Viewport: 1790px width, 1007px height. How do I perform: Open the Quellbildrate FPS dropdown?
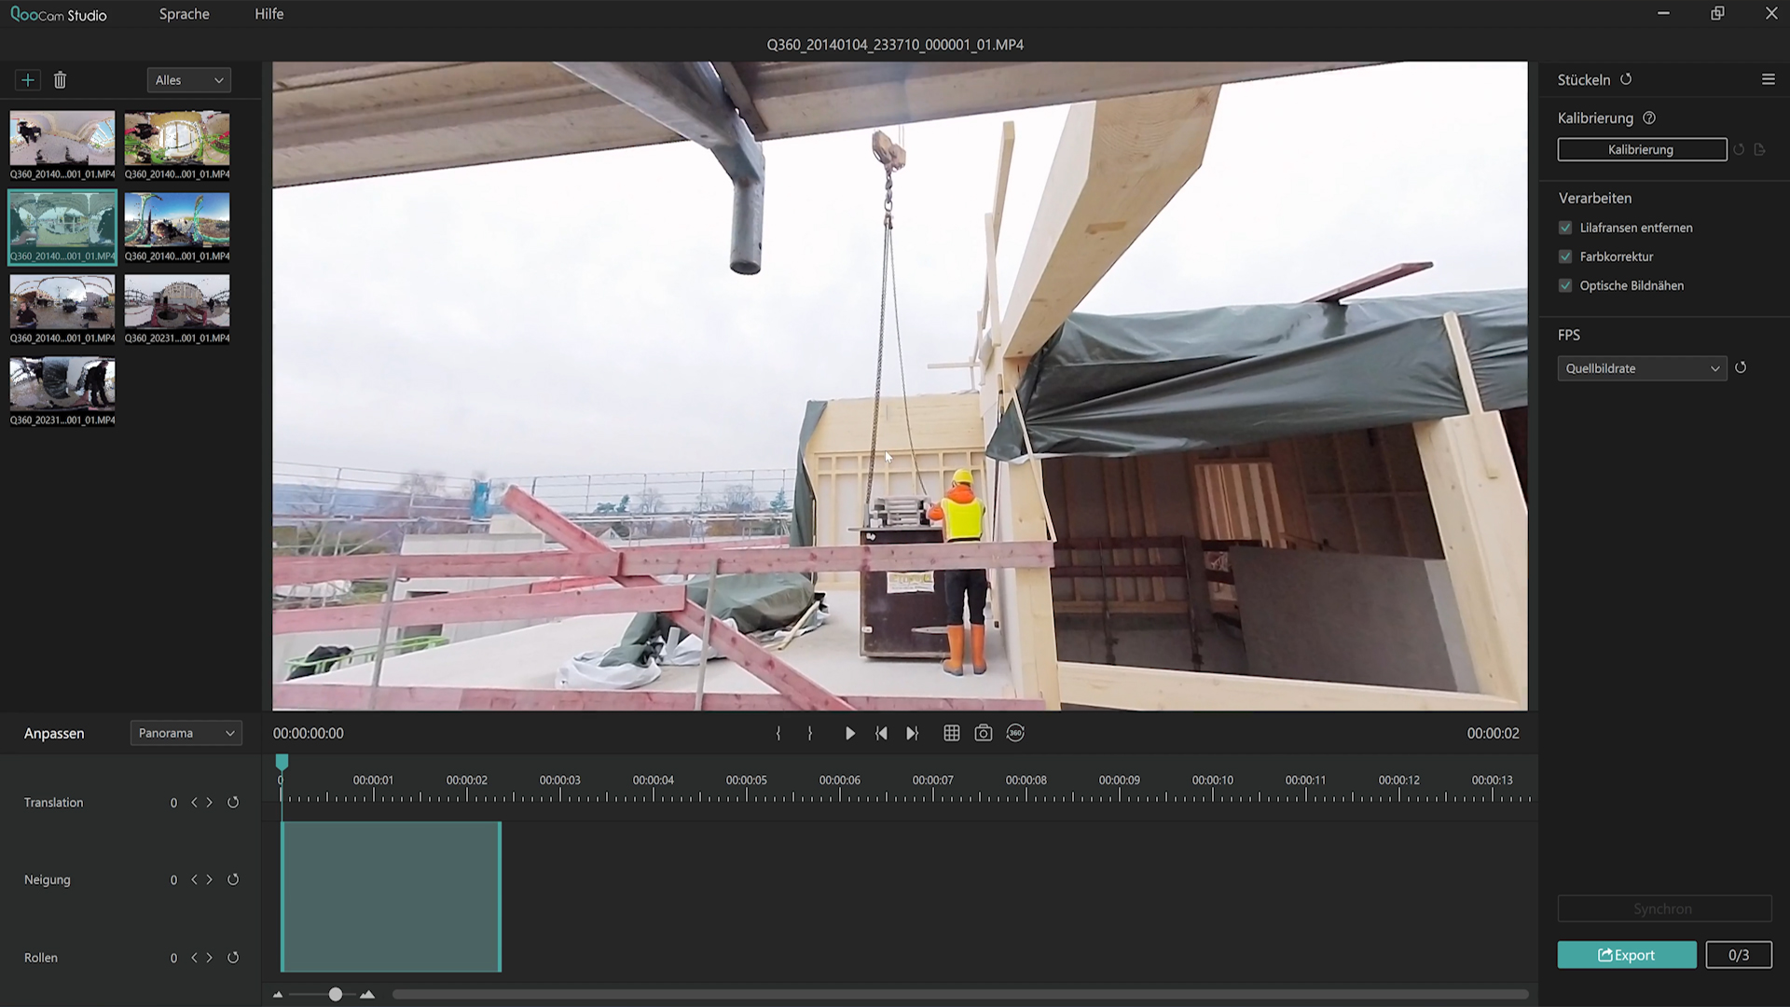tap(1641, 368)
